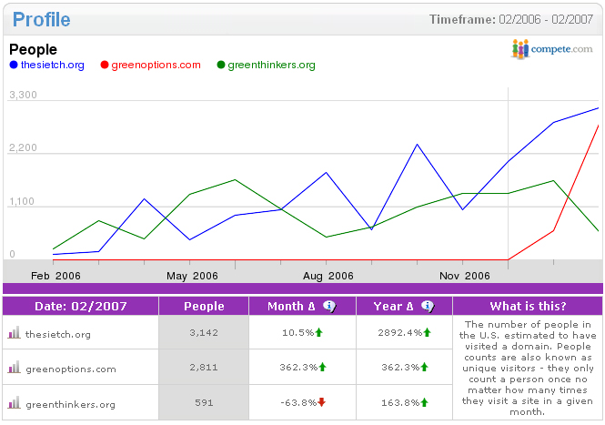Click the red greenoptions.com legend dot
This screenshot has width=605, height=425.
click(x=105, y=65)
